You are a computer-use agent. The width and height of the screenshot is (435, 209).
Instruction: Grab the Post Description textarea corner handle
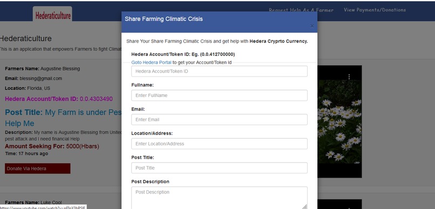coord(304,206)
